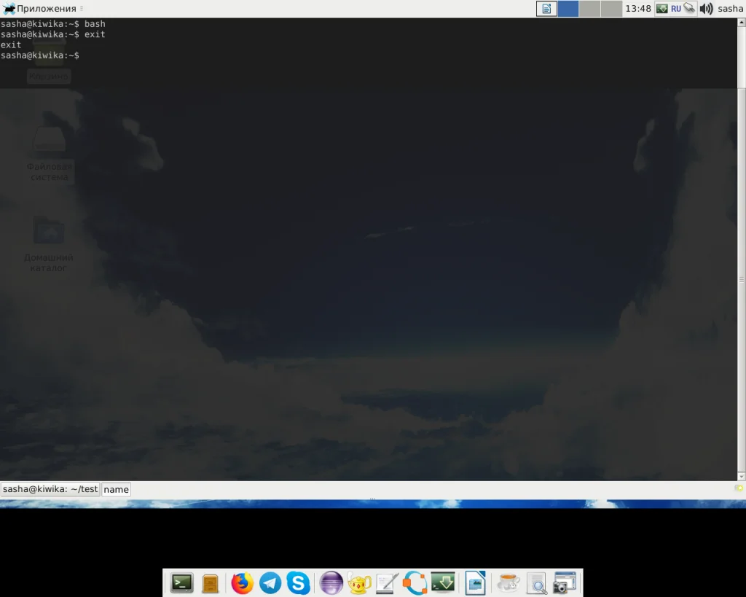
Task: Open the tea cup timer application
Action: coord(508,582)
